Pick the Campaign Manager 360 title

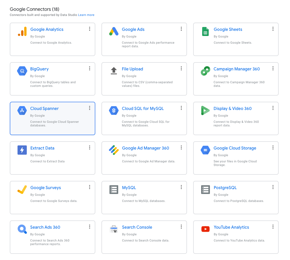236,69
